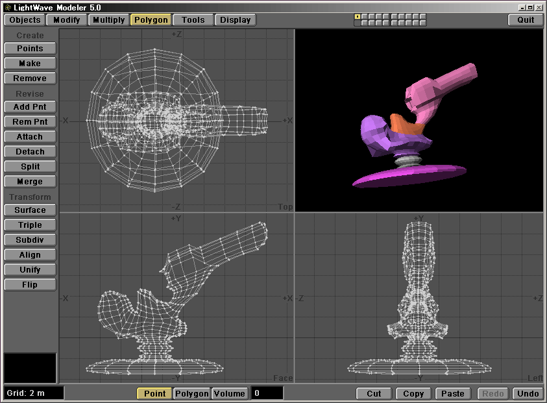This screenshot has height=403, width=547.
Task: Click the 3D shaded preview viewport
Action: 419,120
